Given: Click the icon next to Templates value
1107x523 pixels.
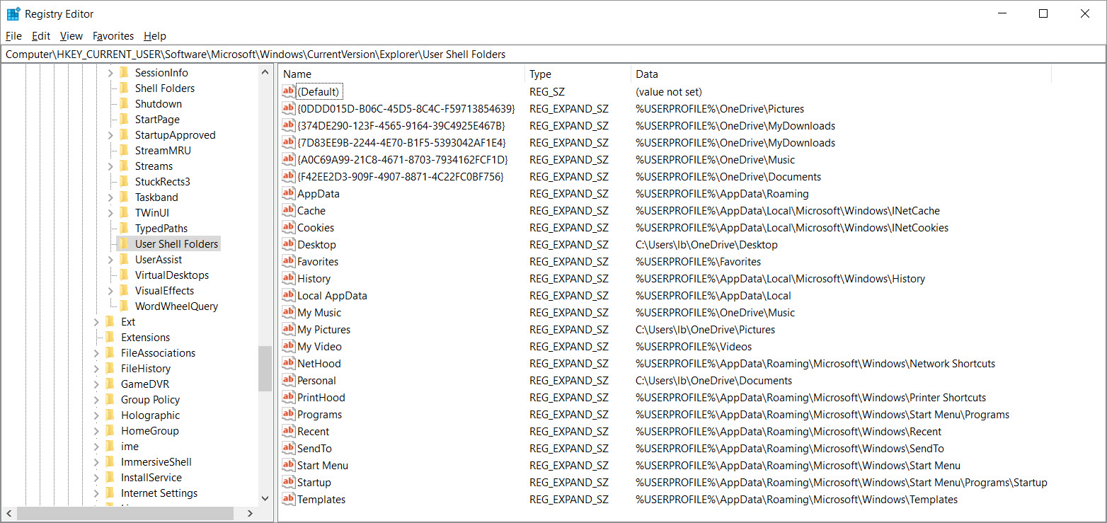Looking at the screenshot, I should tap(288, 499).
